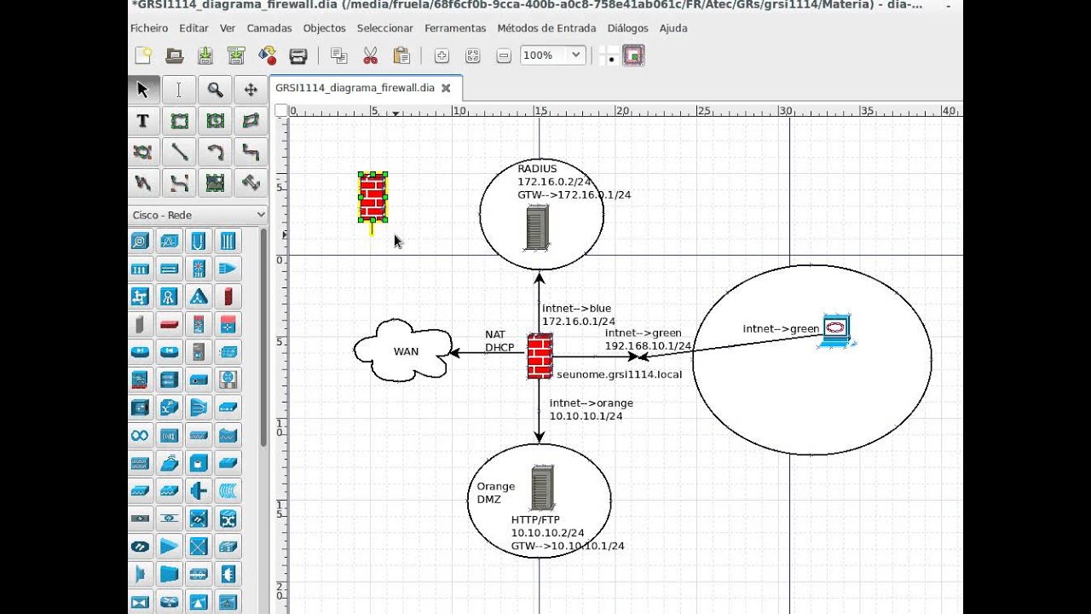Pick the red vertical firewall palette shape
The width and height of the screenshot is (1091, 614).
228,297
